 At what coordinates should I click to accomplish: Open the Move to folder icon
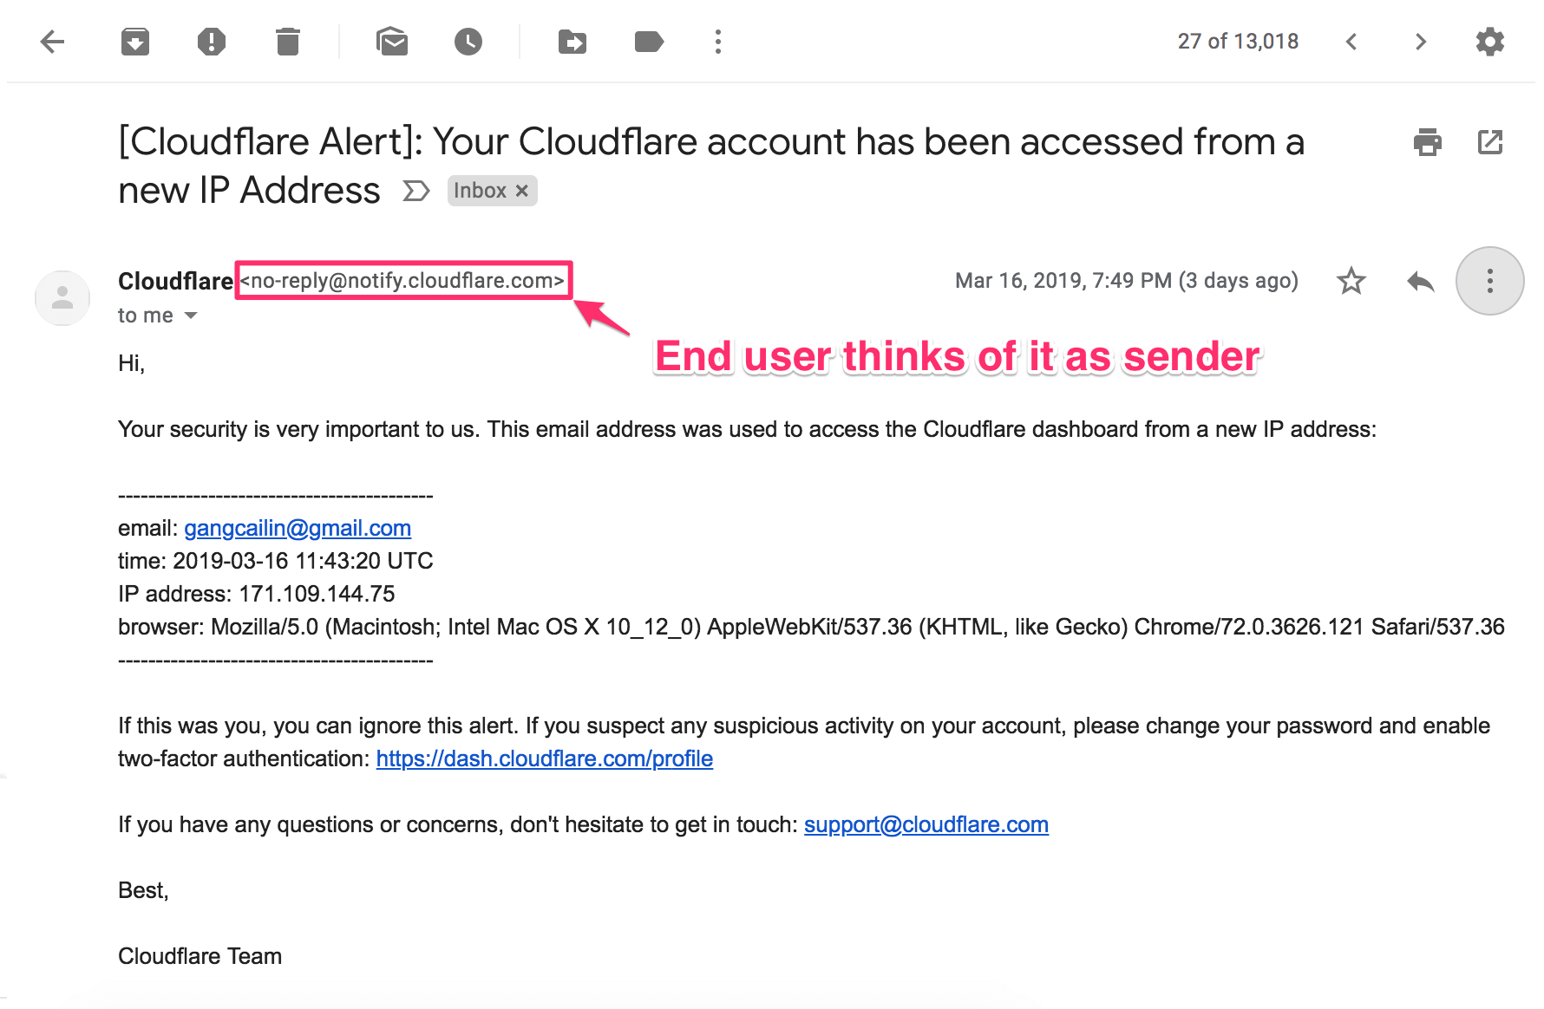572,42
